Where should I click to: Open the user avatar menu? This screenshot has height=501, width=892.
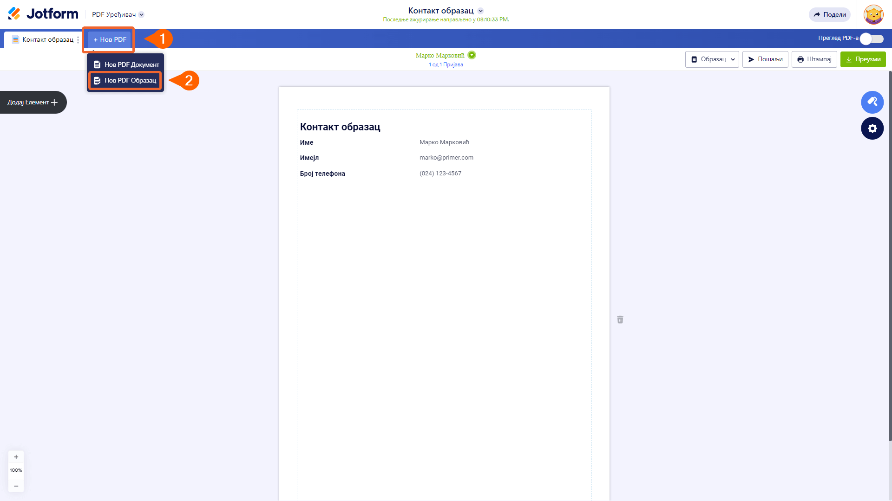click(873, 14)
